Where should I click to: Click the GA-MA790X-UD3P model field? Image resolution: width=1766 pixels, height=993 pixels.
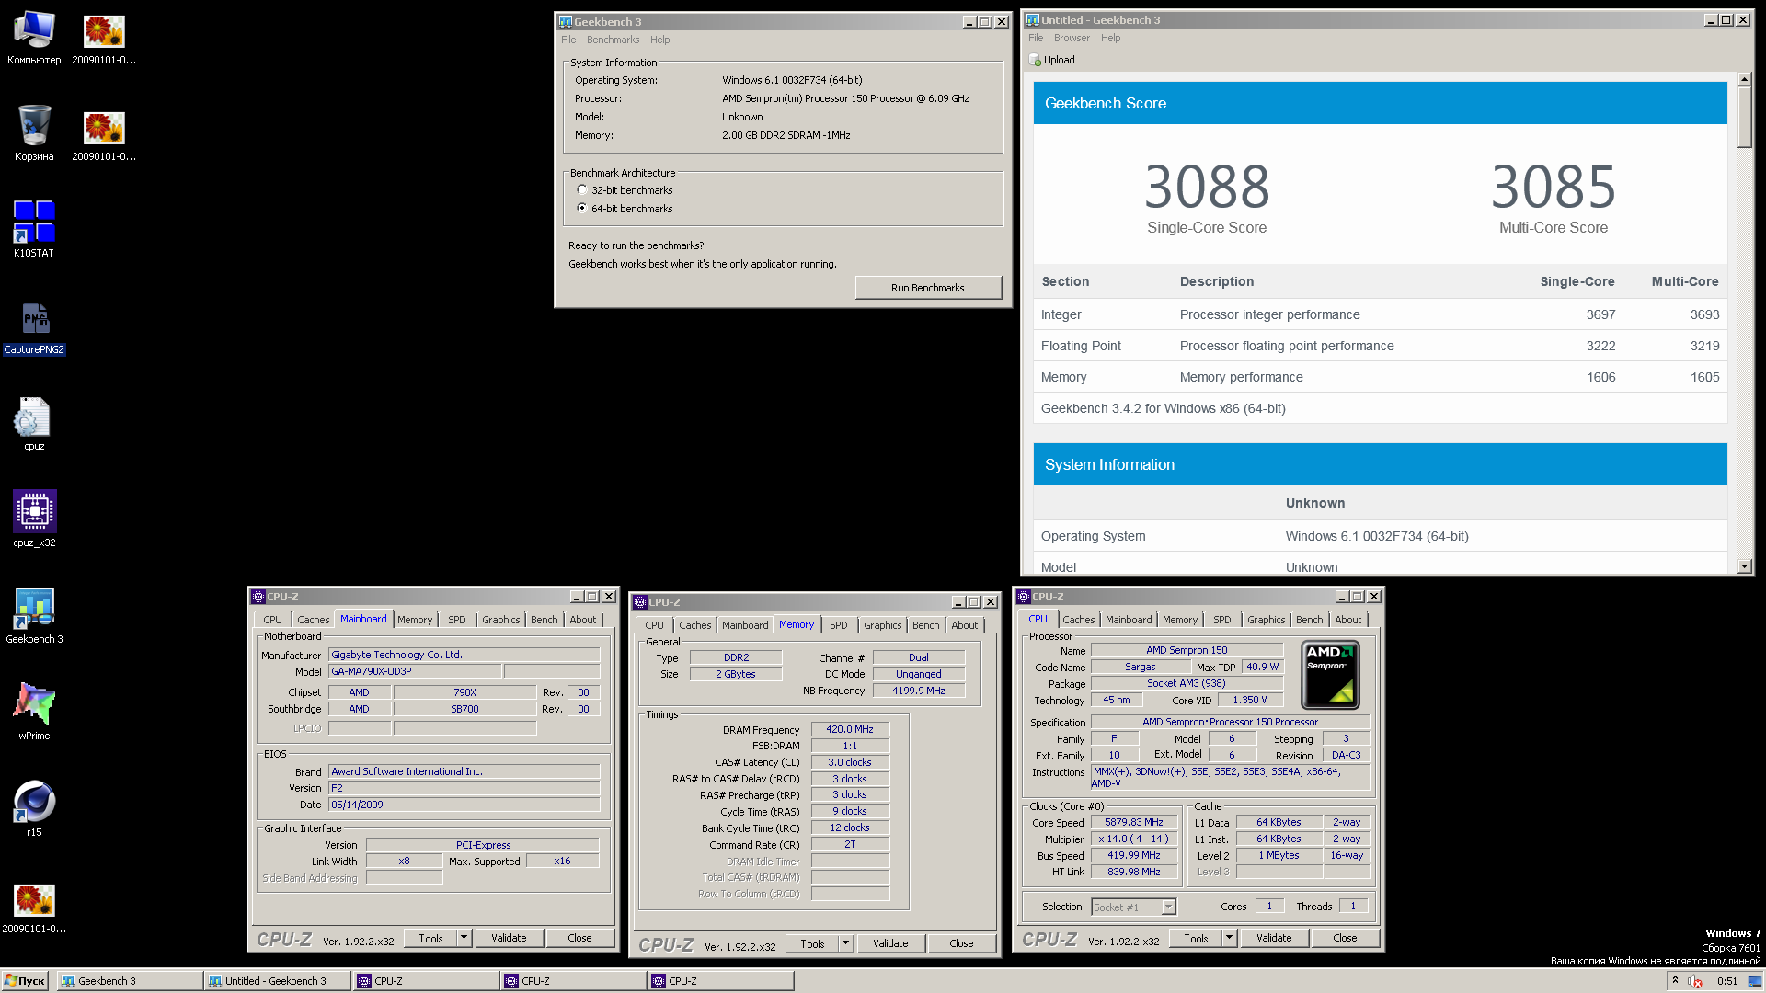(x=415, y=671)
